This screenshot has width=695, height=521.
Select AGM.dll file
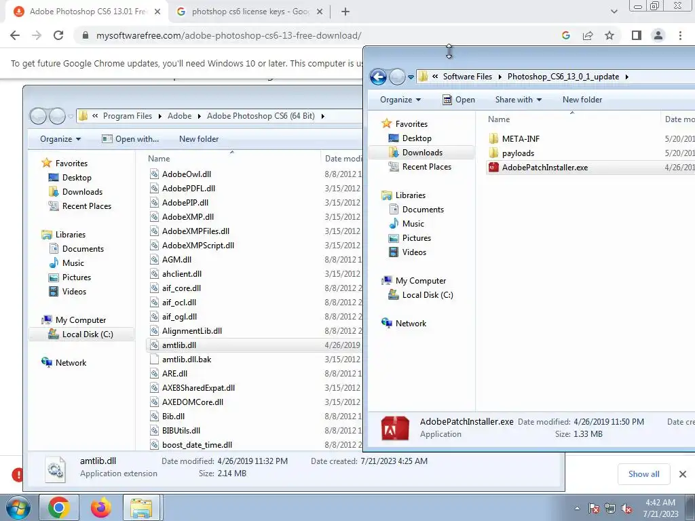point(176,260)
